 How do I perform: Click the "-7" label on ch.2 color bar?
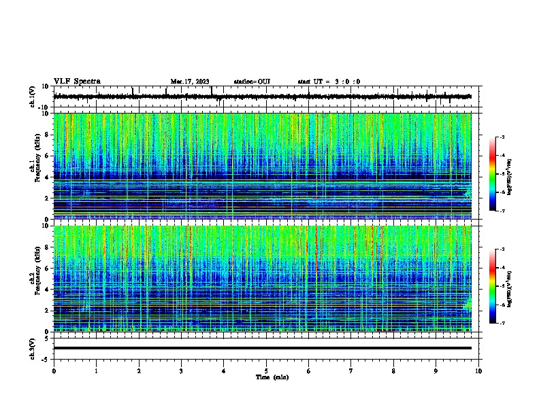502,324
